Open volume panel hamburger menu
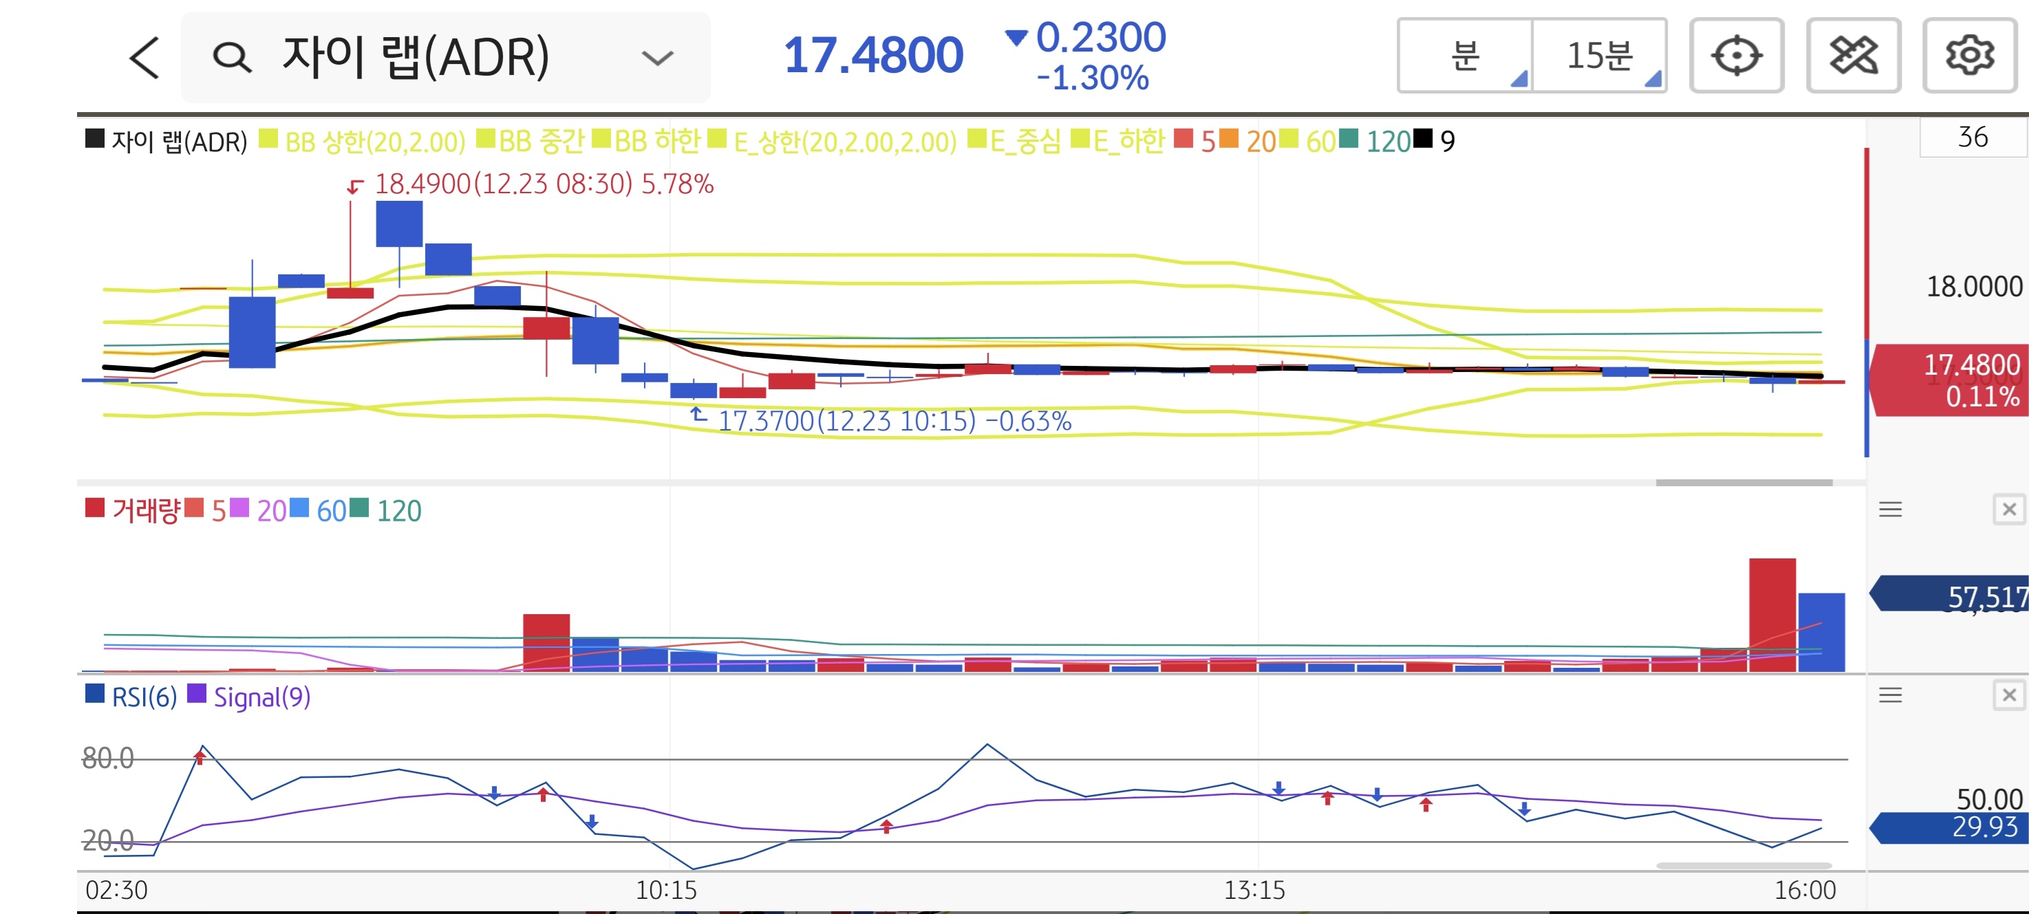 click(1891, 510)
